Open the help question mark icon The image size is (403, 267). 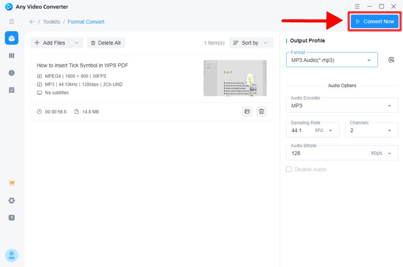tap(12, 218)
